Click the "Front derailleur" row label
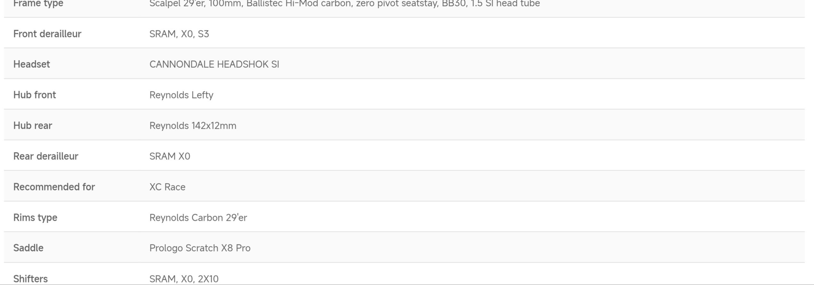The image size is (814, 285). click(47, 34)
